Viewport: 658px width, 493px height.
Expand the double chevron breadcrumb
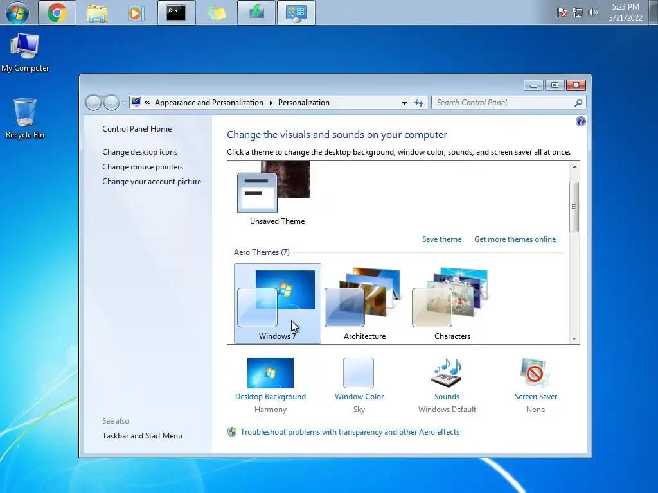point(147,102)
